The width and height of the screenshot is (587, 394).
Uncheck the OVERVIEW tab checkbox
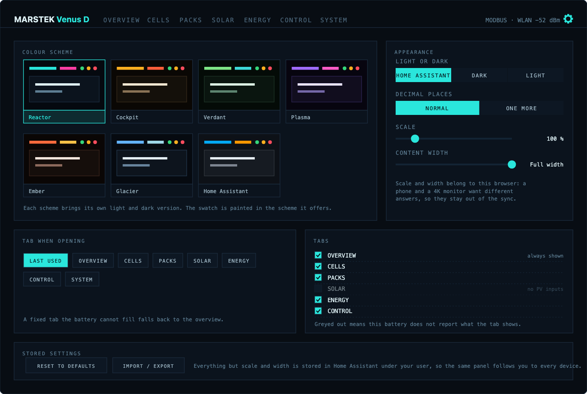tap(318, 255)
